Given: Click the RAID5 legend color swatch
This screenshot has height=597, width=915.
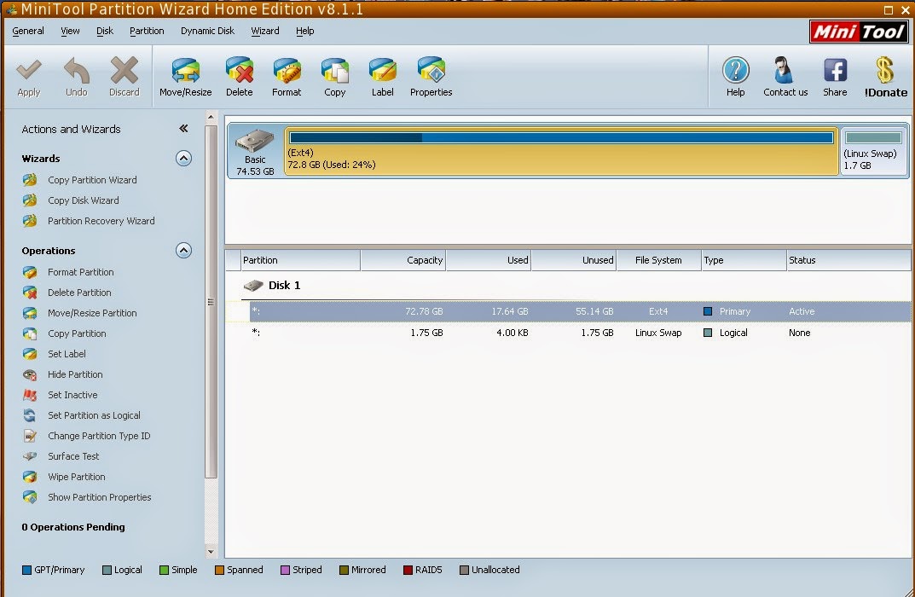Looking at the screenshot, I should (408, 571).
